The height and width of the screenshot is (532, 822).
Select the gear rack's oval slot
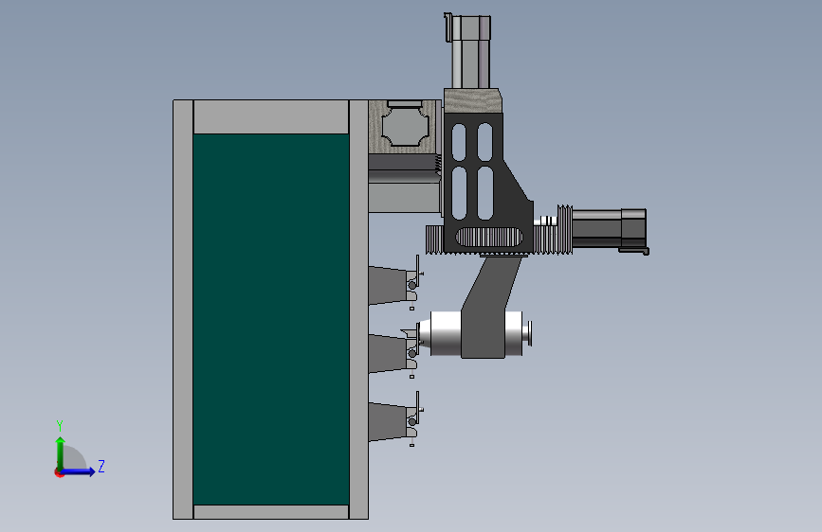pos(489,238)
